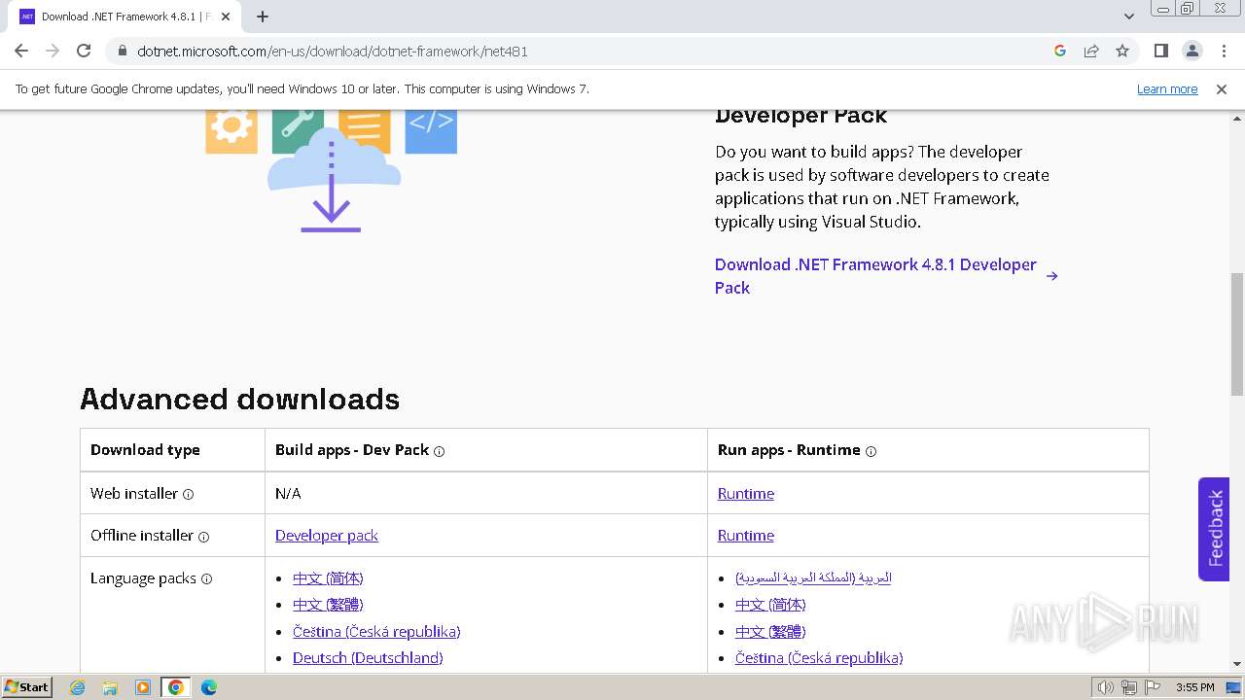The width and height of the screenshot is (1245, 700).
Task: Click the address bar URL field
Action: [x=584, y=51]
